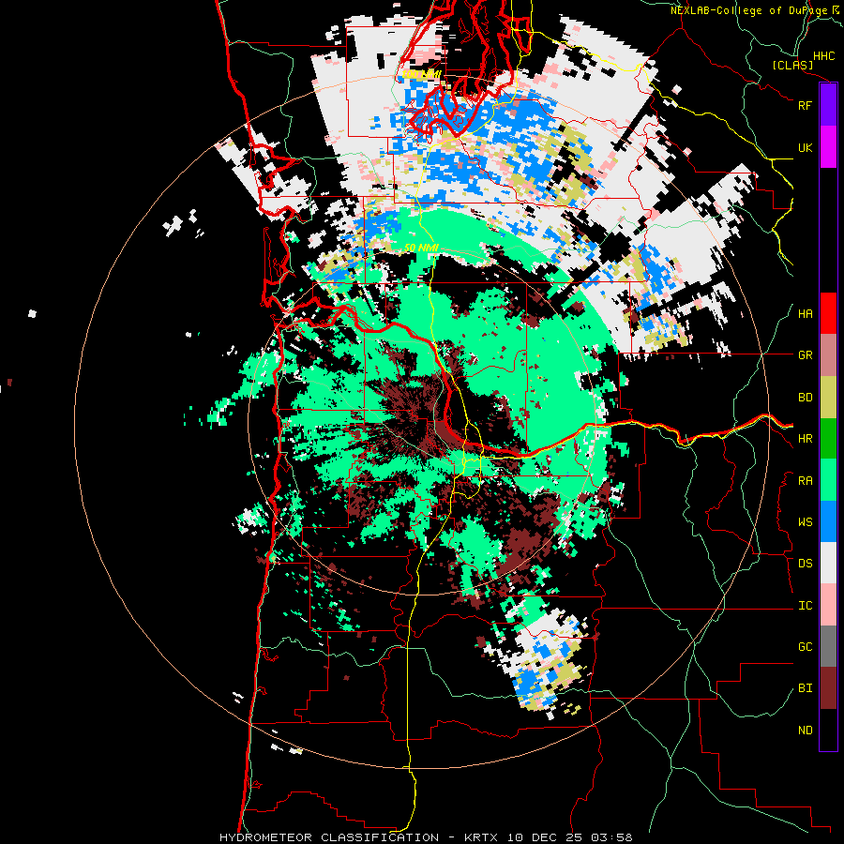The height and width of the screenshot is (844, 844).
Task: Click the GR legend label
Action: click(x=805, y=355)
